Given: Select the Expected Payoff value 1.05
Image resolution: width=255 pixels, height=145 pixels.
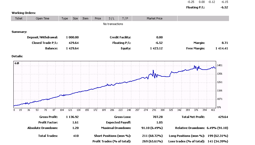Looking at the screenshot, I should [159, 122].
